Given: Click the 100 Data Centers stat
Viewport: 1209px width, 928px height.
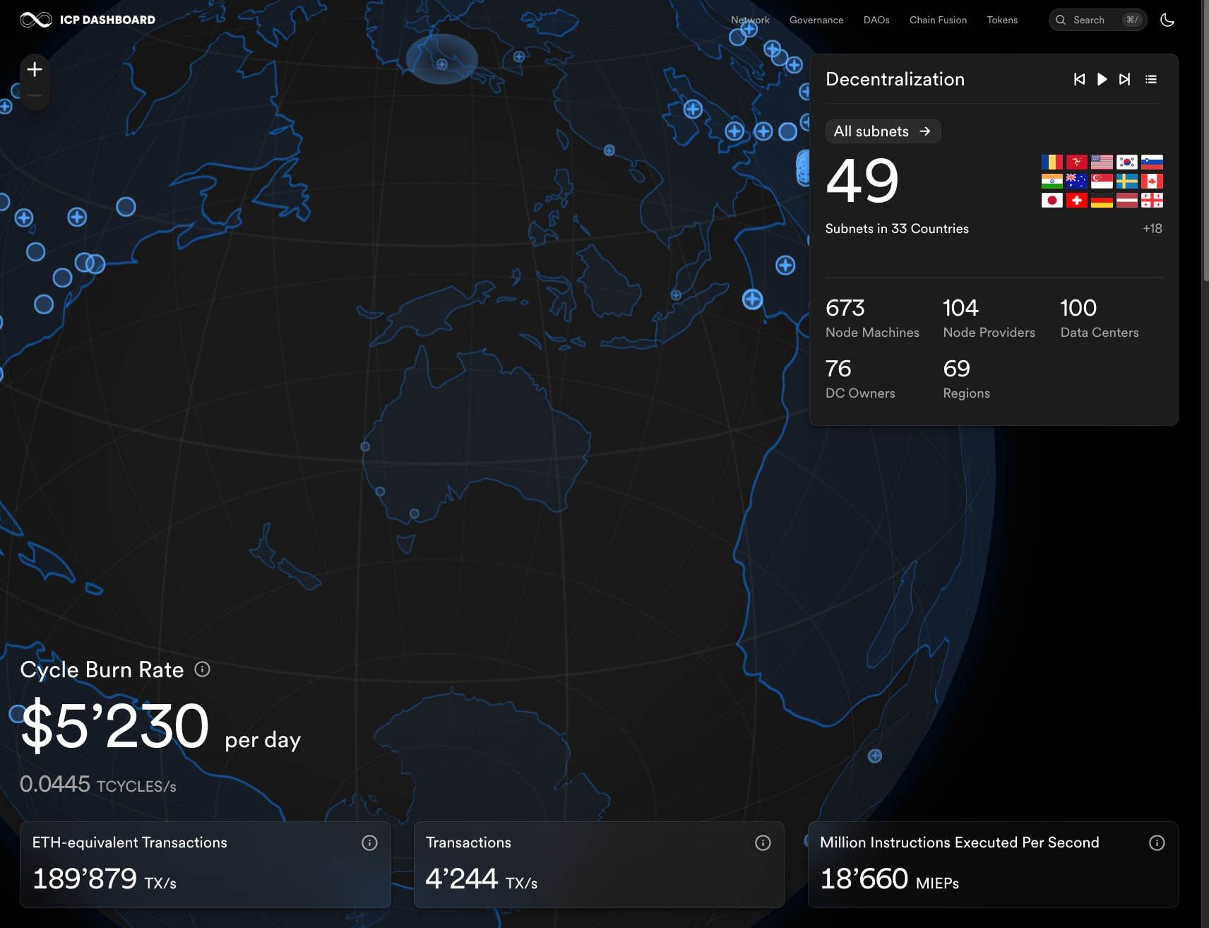Looking at the screenshot, I should 1100,318.
